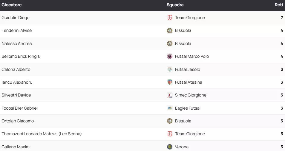The image size is (285, 151).
Task: Click the Futsal Jesolo team logo
Action: [x=170, y=69]
